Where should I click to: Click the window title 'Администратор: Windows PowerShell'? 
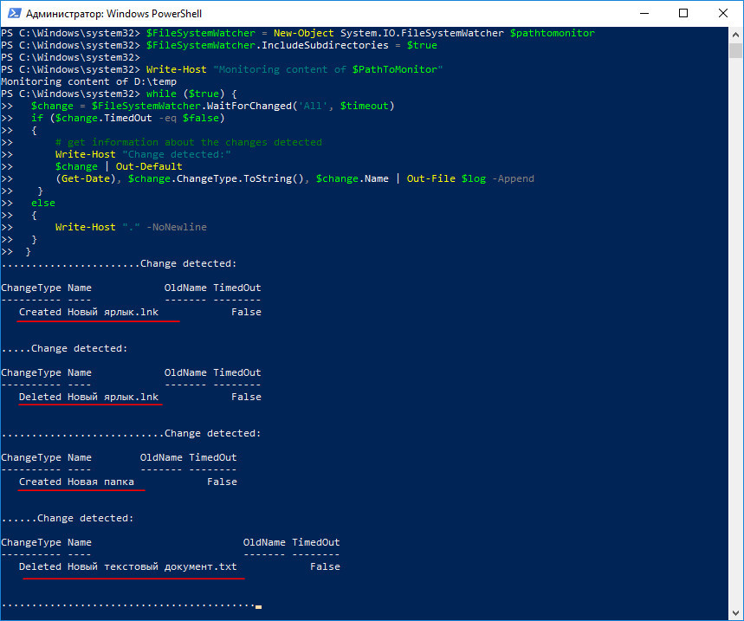pyautogui.click(x=113, y=14)
